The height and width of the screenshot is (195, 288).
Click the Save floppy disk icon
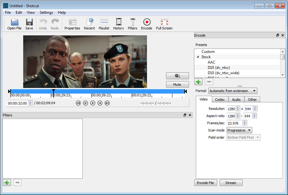pyautogui.click(x=29, y=24)
